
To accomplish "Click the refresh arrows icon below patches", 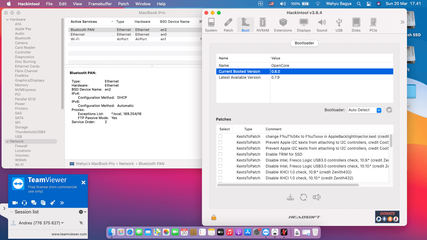I will pyautogui.click(x=303, y=197).
